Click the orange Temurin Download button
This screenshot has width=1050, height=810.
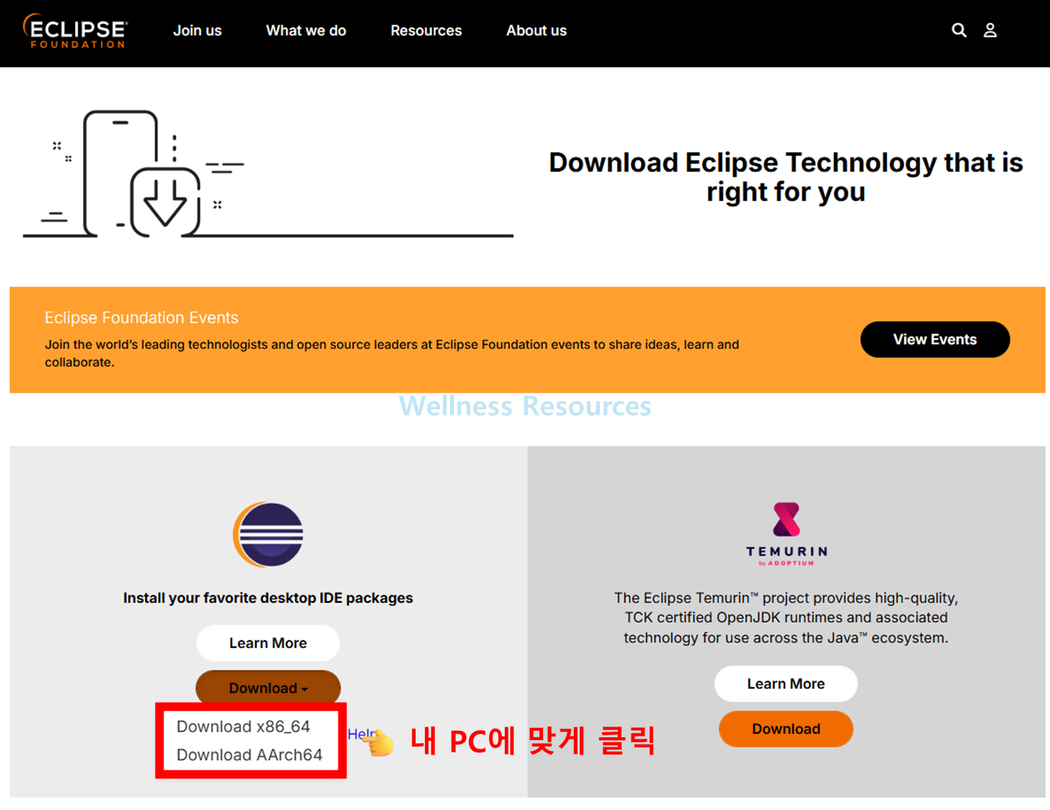[786, 729]
